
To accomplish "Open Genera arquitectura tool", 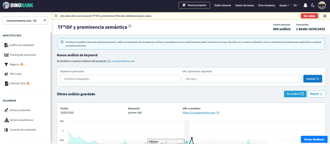I will pyautogui.click(x=21, y=120).
